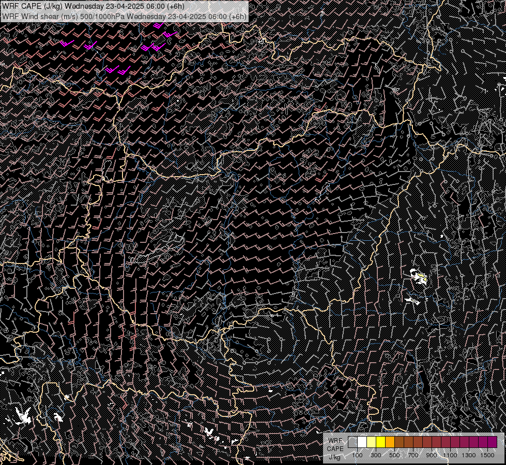
Task: Click the legend value 1500
Action: pyautogui.click(x=487, y=455)
